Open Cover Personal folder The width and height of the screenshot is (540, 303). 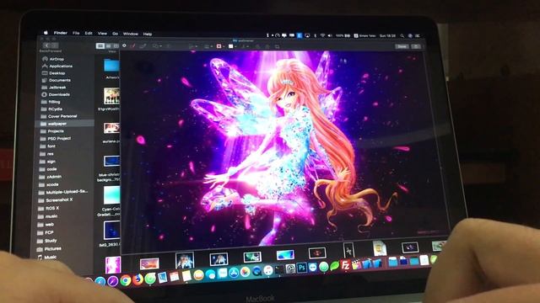coord(58,116)
